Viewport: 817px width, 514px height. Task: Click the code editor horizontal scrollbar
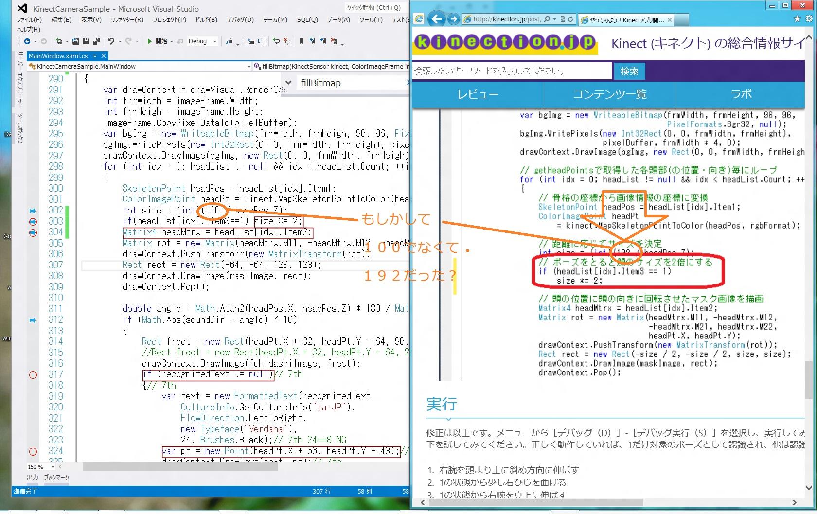(180, 467)
